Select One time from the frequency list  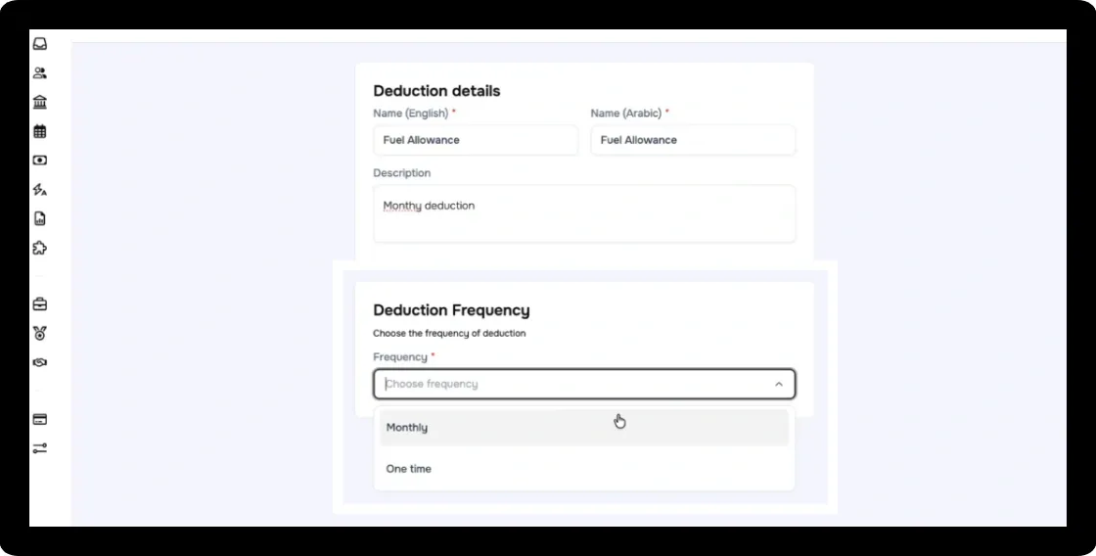point(584,469)
